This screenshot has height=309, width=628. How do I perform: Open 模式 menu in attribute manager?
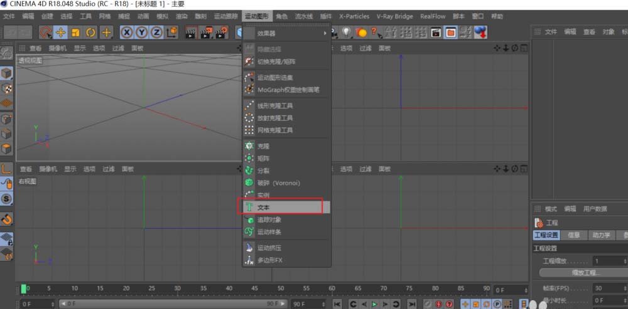pos(551,209)
